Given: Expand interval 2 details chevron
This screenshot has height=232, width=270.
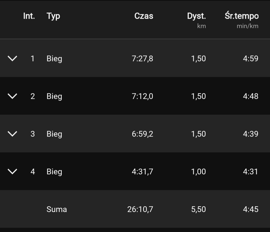Looking at the screenshot, I should 12,96.
